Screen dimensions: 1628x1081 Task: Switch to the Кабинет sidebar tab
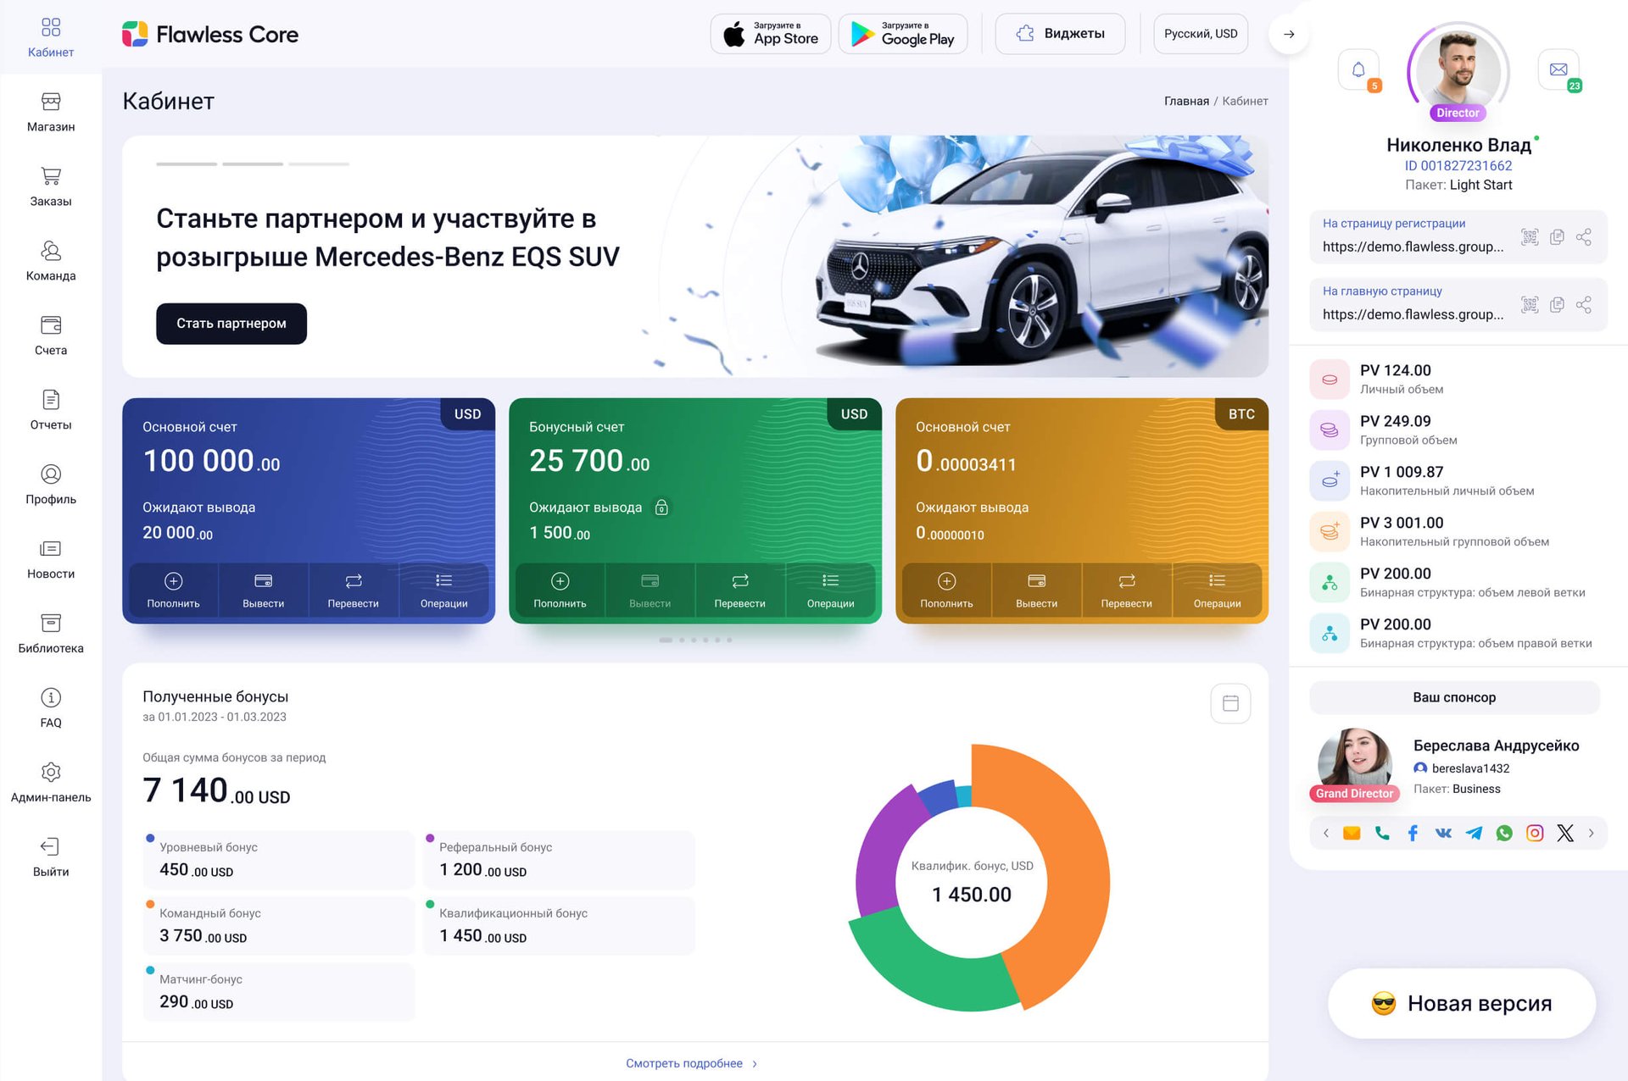[51, 37]
